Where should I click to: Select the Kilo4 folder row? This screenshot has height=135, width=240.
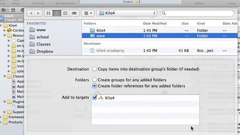[160, 30]
